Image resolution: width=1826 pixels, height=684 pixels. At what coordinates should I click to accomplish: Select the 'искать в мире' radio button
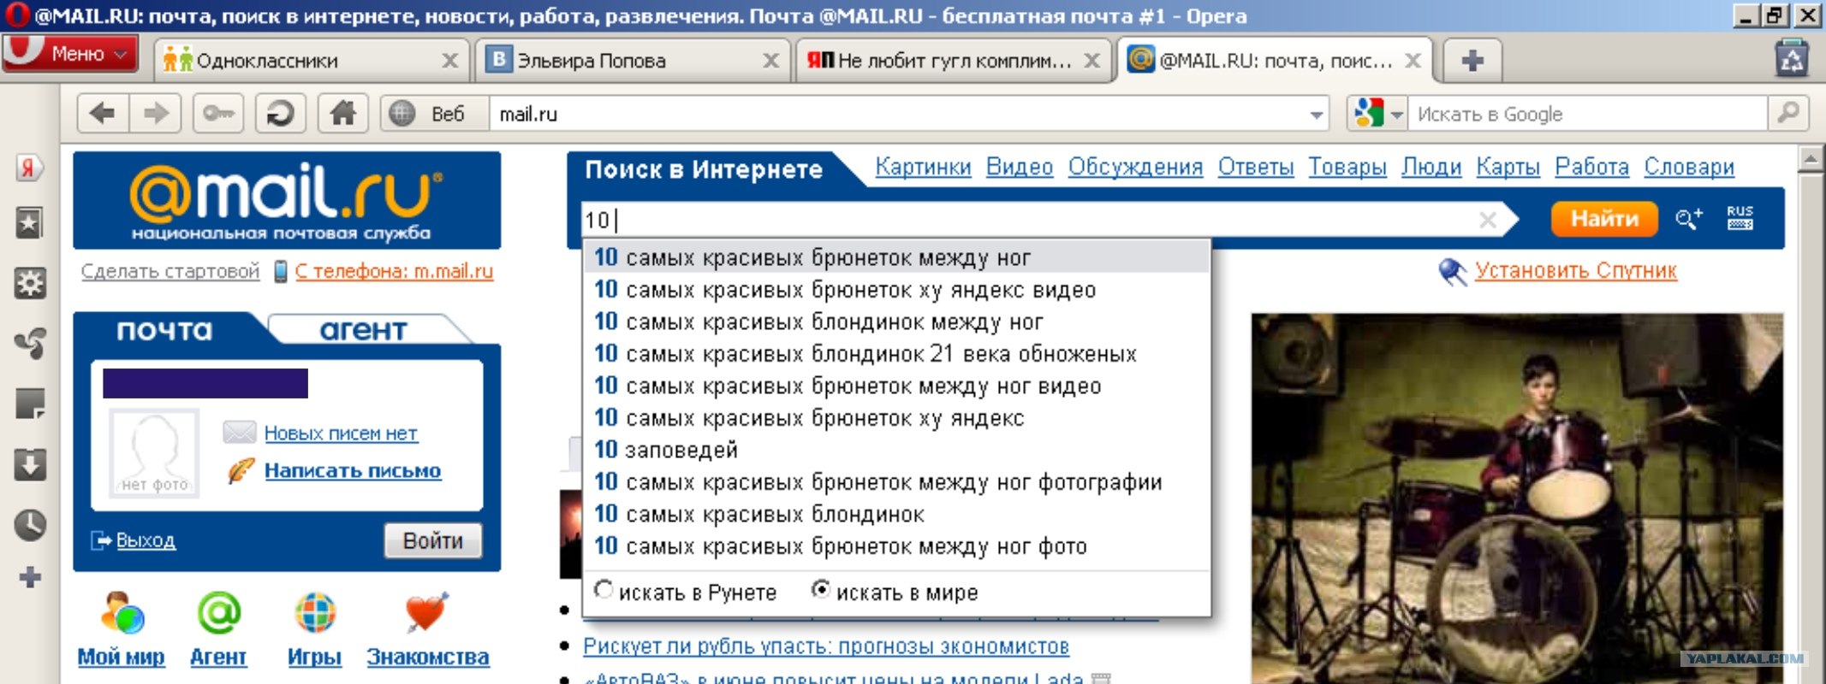[820, 590]
